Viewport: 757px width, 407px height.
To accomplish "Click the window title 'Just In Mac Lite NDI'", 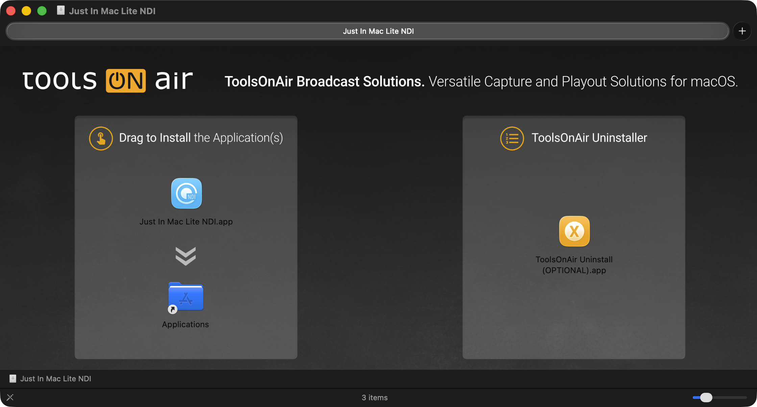I will [112, 11].
